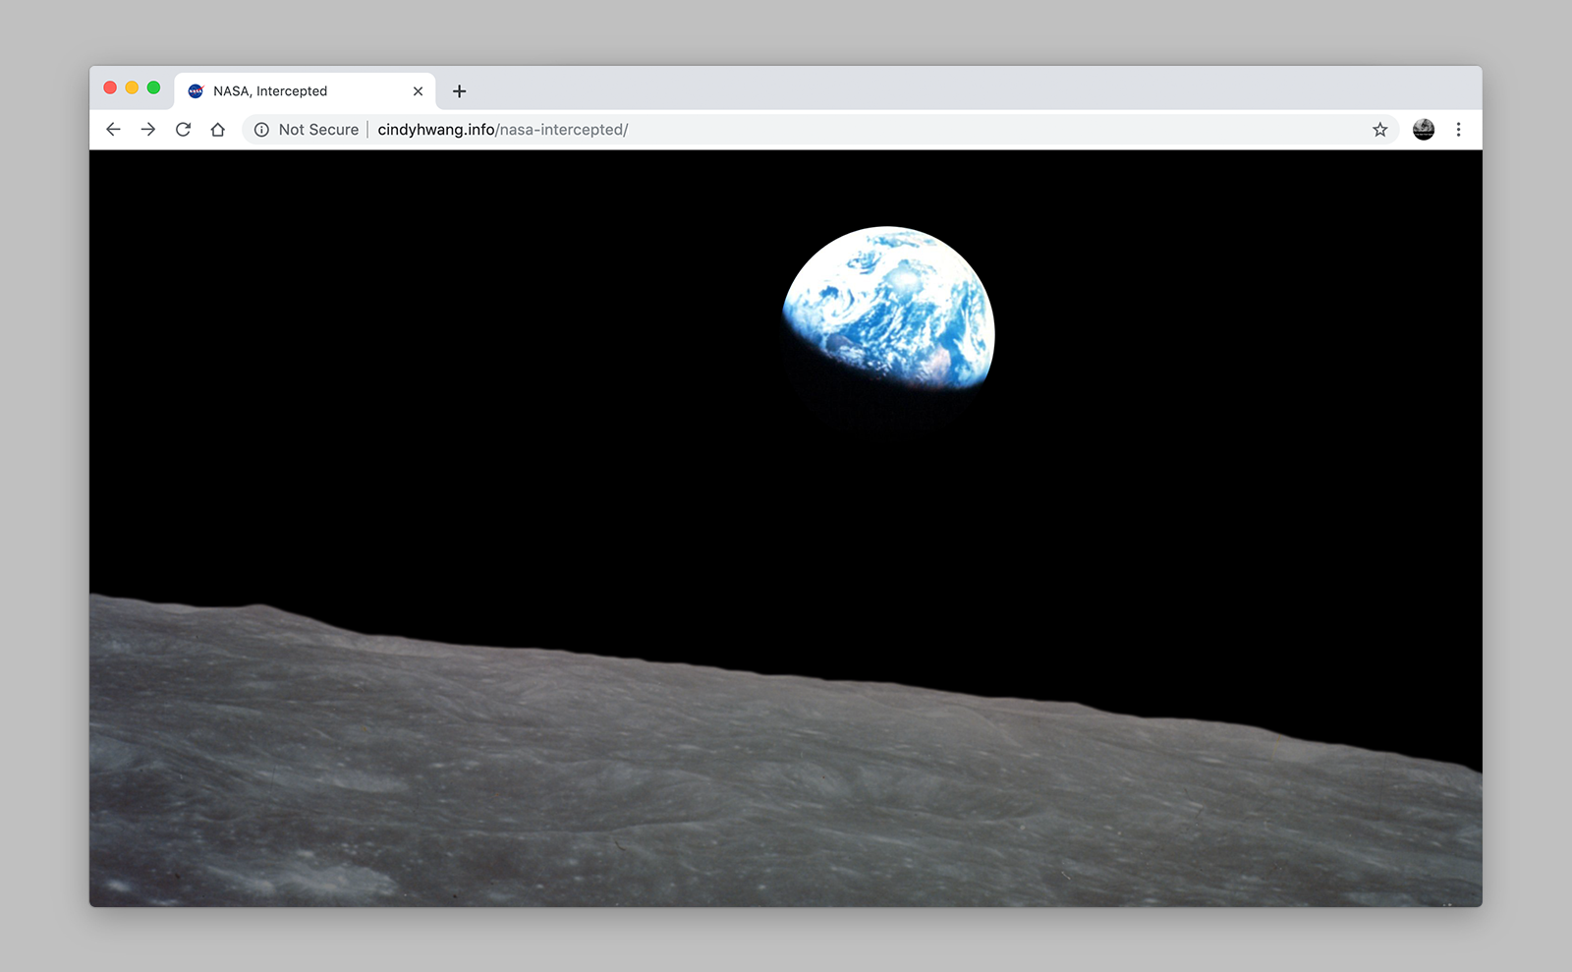Viewport: 1572px width, 972px height.
Task: Select the NASA, Intercepted tab title
Action: click(x=270, y=91)
